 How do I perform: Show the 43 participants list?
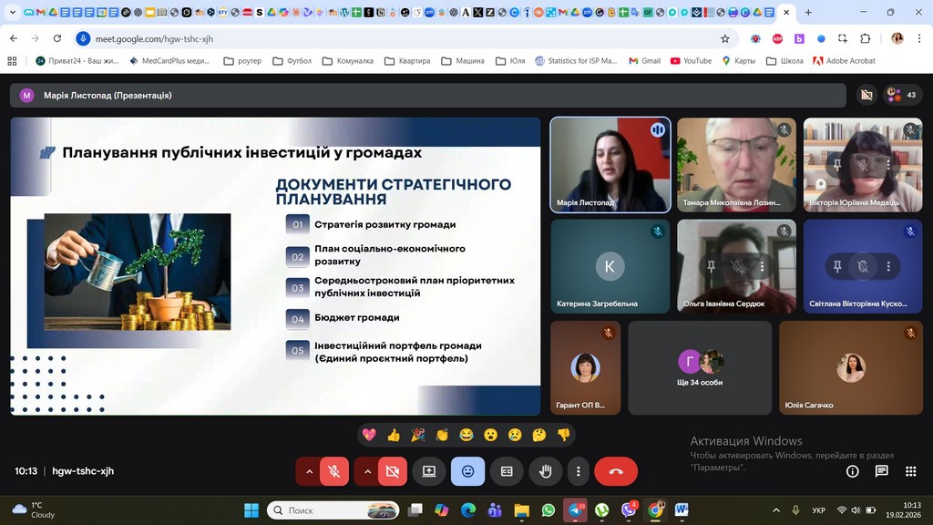(902, 95)
